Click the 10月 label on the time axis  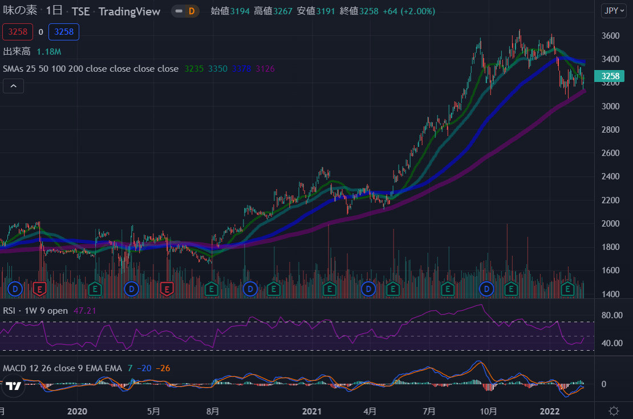488,412
